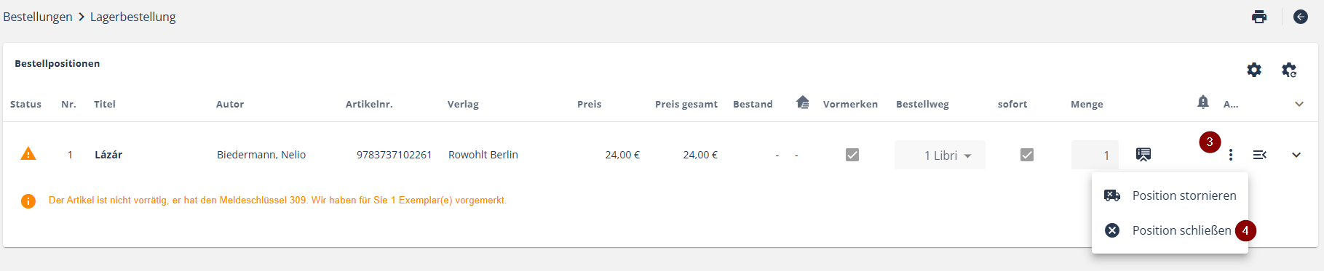Click the warehouse icon column header
Screen dimensions: 1324x271
(802, 102)
